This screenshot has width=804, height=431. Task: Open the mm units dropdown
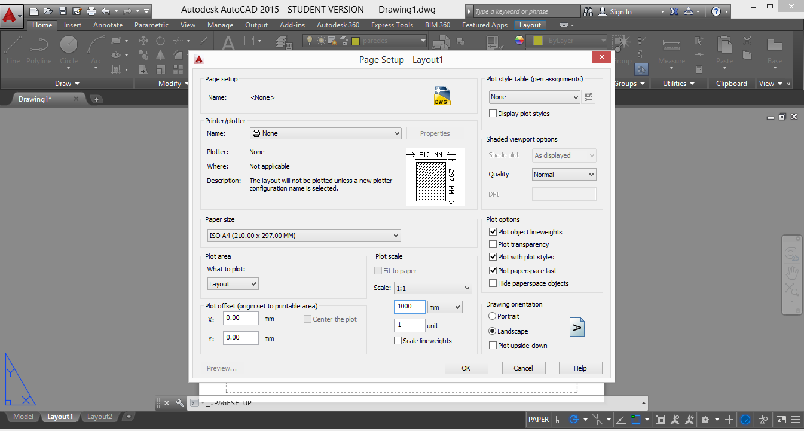click(445, 307)
